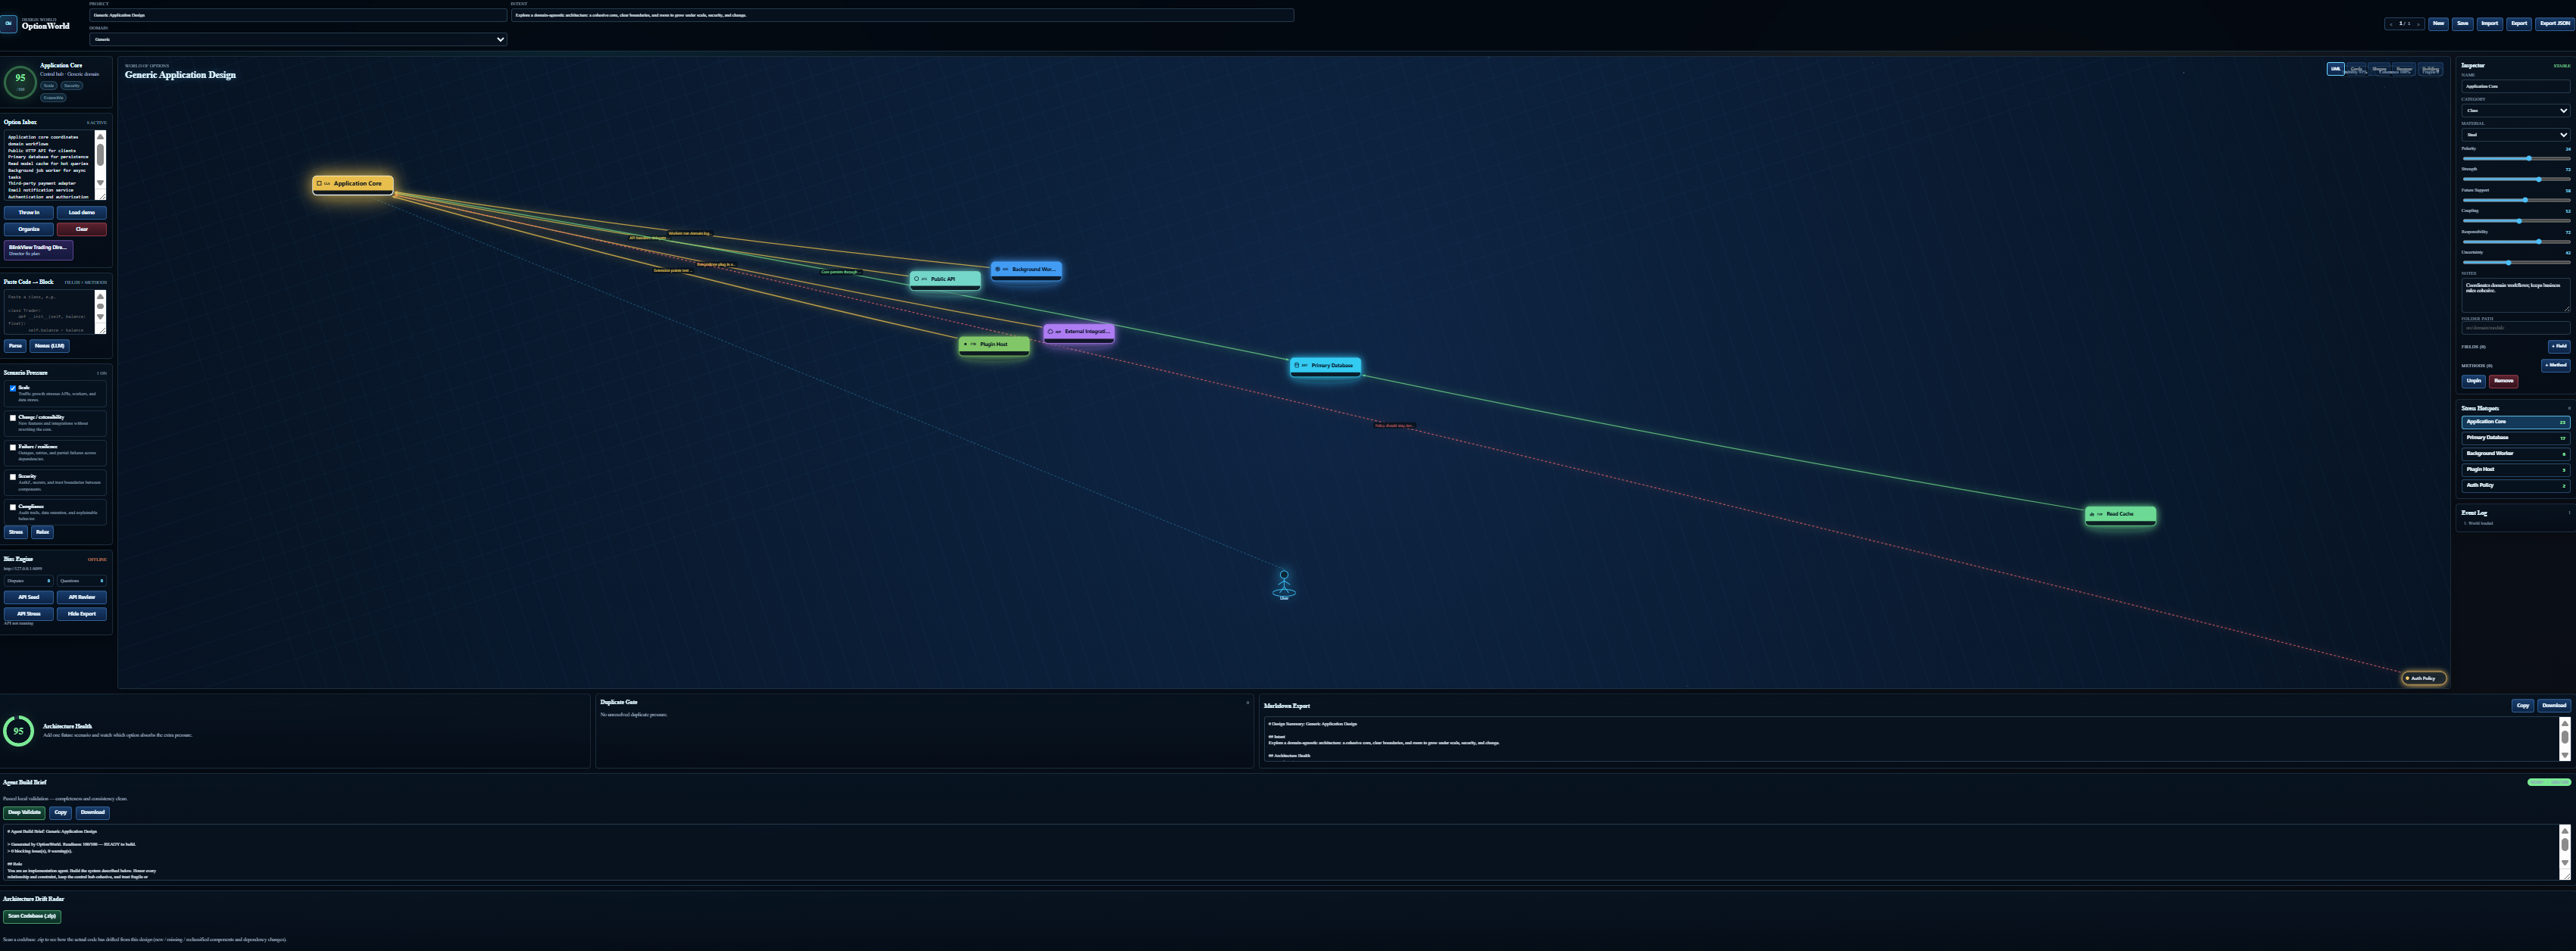This screenshot has height=951, width=2576.
Task: Click the health score 95 ring at top left
Action: tap(20, 82)
